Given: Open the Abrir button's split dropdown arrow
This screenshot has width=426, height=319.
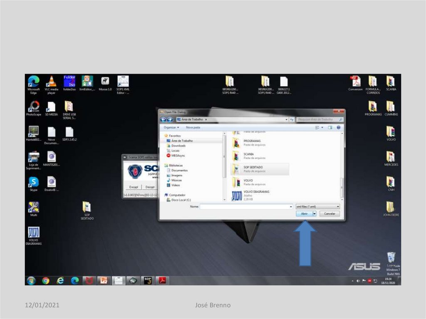Looking at the screenshot, I should click(x=315, y=214).
